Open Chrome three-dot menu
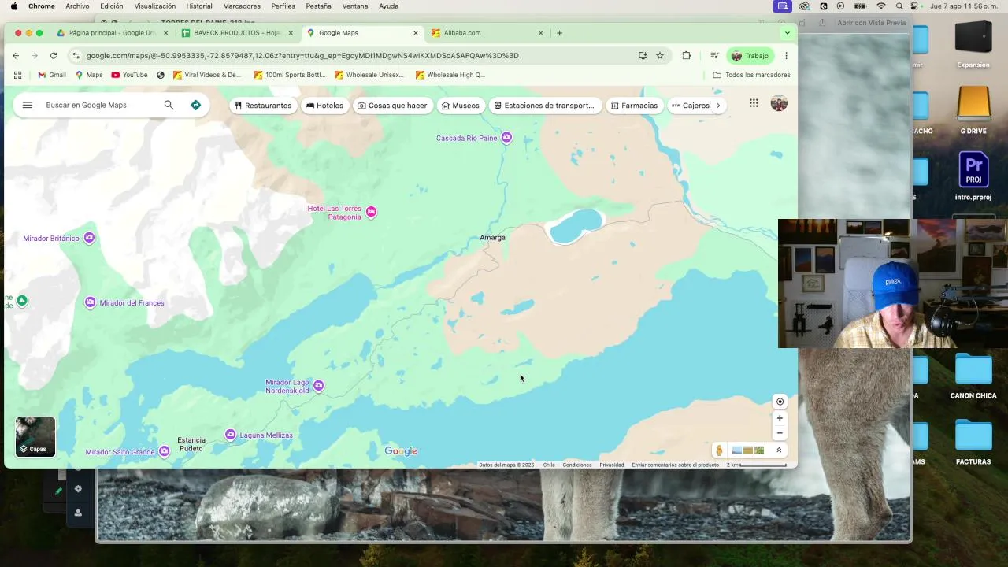Viewport: 1008px width, 567px height. coord(786,55)
